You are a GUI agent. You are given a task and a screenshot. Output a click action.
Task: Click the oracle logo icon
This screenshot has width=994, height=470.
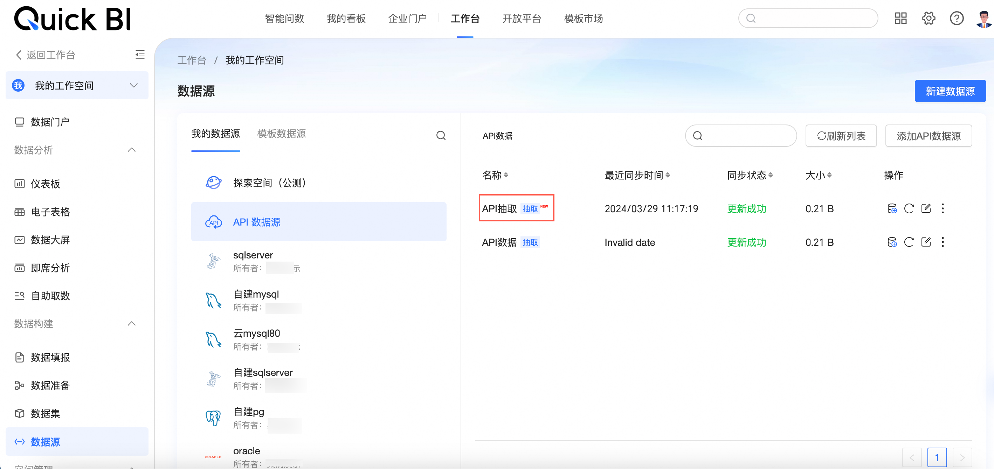[213, 457]
